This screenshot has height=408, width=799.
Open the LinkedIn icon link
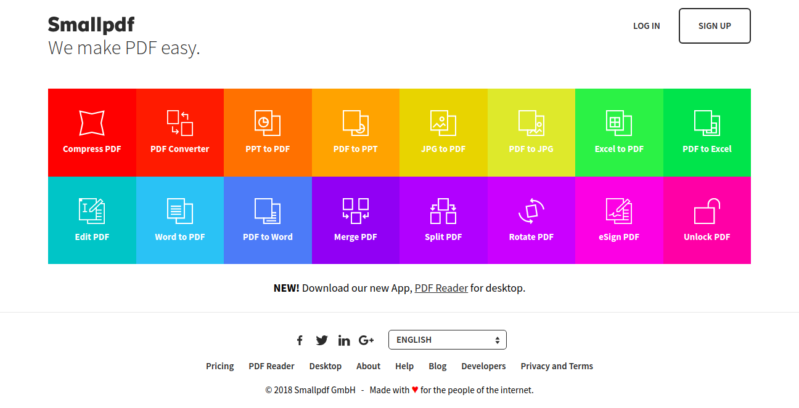[x=344, y=340]
